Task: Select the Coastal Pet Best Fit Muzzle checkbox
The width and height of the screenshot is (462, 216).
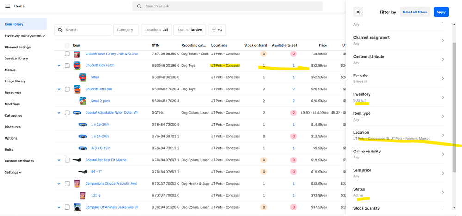Action: pyautogui.click(x=67, y=160)
